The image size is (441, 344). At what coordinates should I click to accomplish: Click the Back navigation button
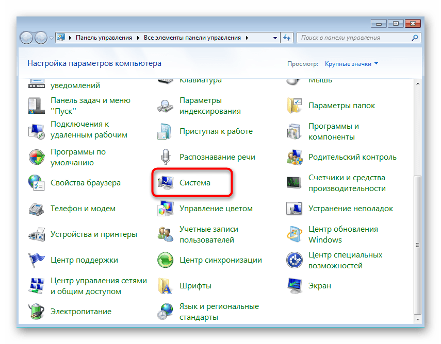pyautogui.click(x=27, y=38)
